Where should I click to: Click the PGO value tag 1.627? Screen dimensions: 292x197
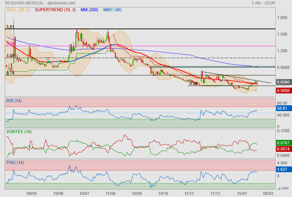pos(283,169)
